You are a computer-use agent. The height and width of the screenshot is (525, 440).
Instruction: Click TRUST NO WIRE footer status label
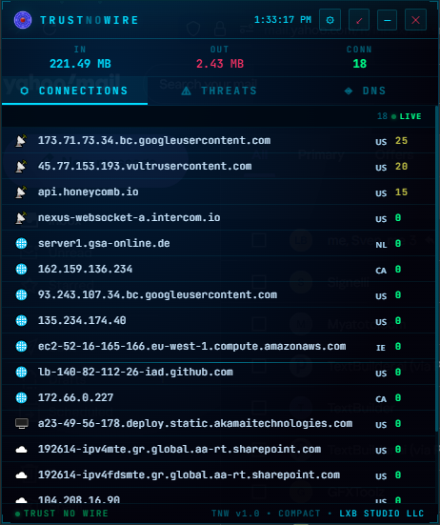(61, 514)
